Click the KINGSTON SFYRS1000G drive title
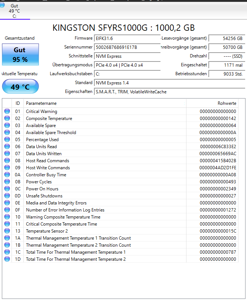Screen dimensions: 247x300 point(124,28)
